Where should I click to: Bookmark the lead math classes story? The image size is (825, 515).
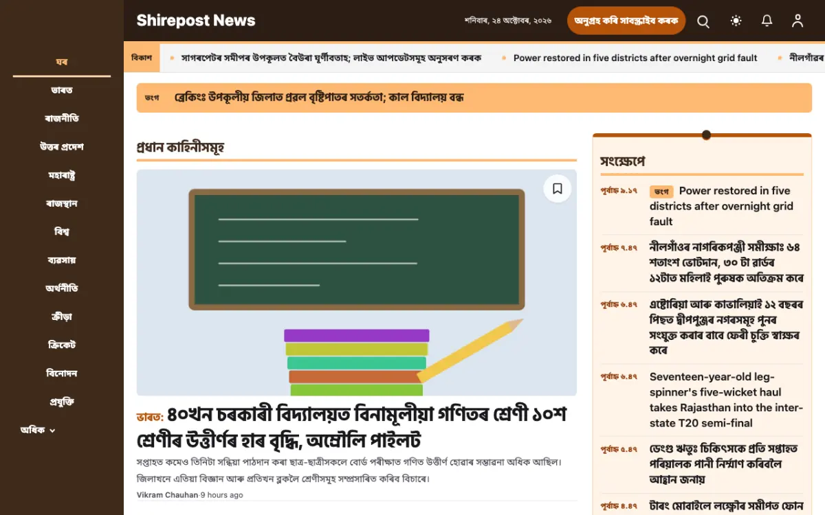558,189
